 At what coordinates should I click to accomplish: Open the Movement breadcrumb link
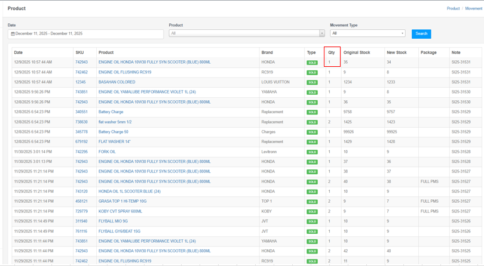(473, 8)
